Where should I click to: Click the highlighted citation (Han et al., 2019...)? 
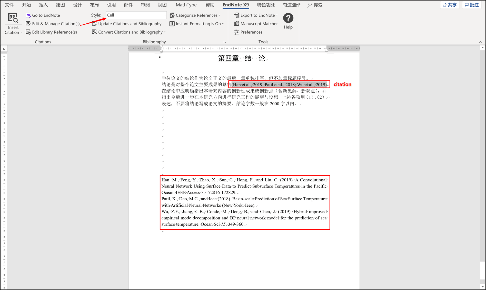(279, 85)
